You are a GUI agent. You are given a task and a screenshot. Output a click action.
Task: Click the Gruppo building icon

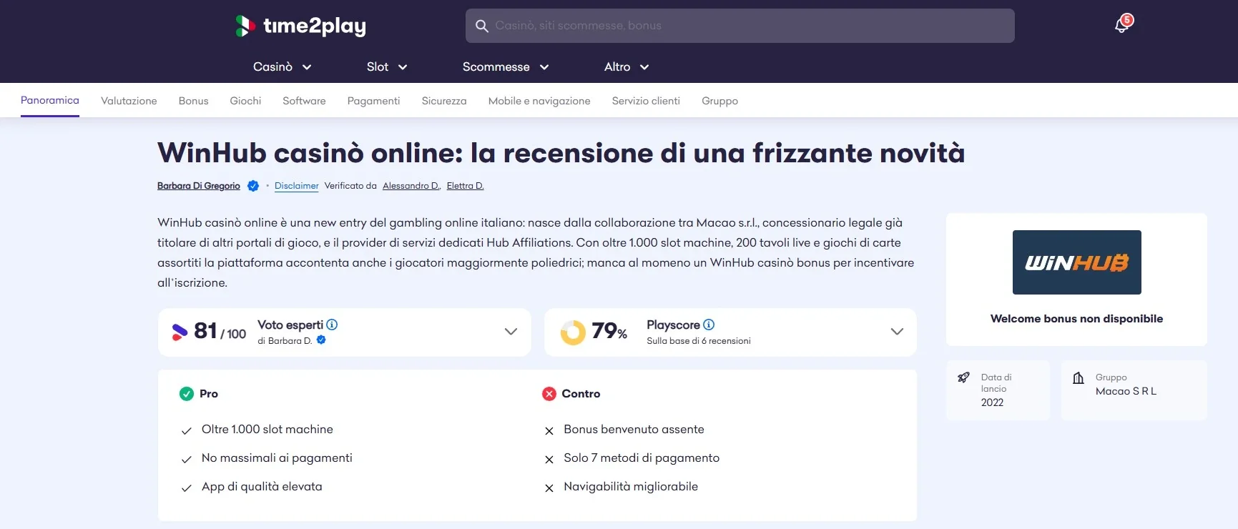1079,377
